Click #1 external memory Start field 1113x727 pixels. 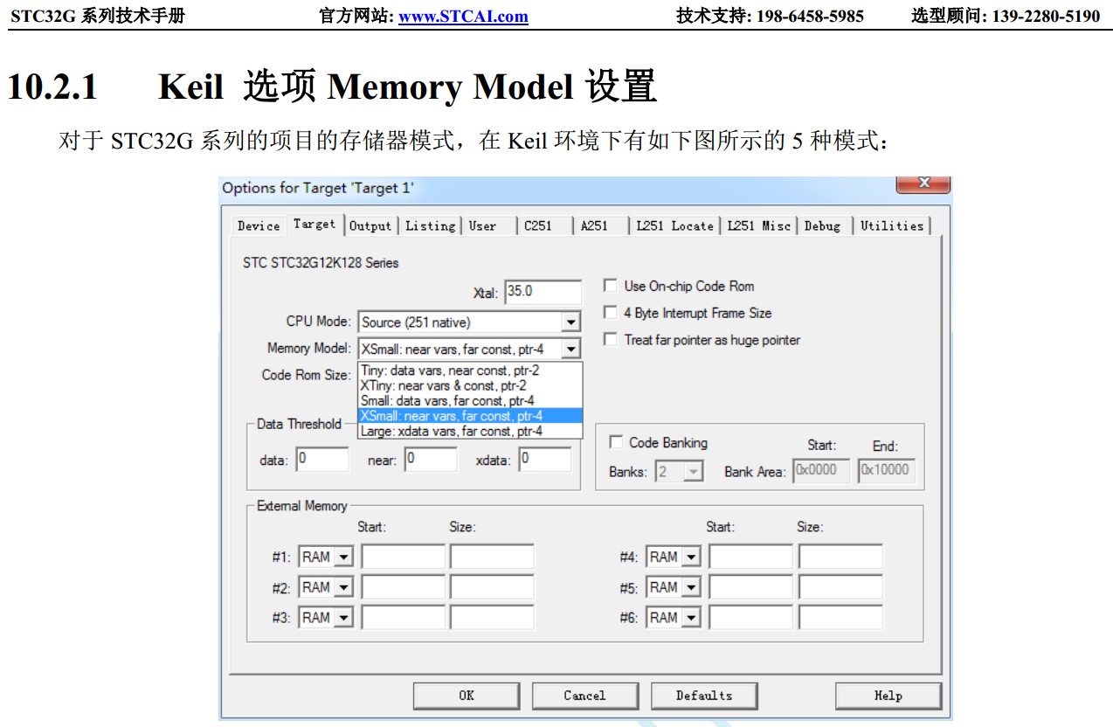(404, 557)
